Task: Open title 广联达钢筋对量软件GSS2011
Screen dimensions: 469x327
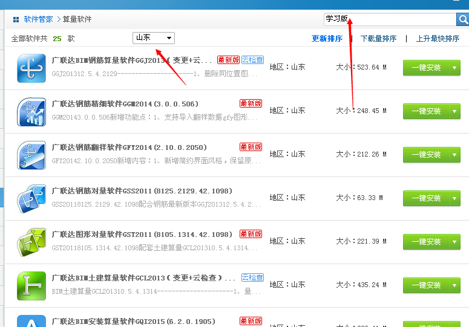Action: pos(142,191)
